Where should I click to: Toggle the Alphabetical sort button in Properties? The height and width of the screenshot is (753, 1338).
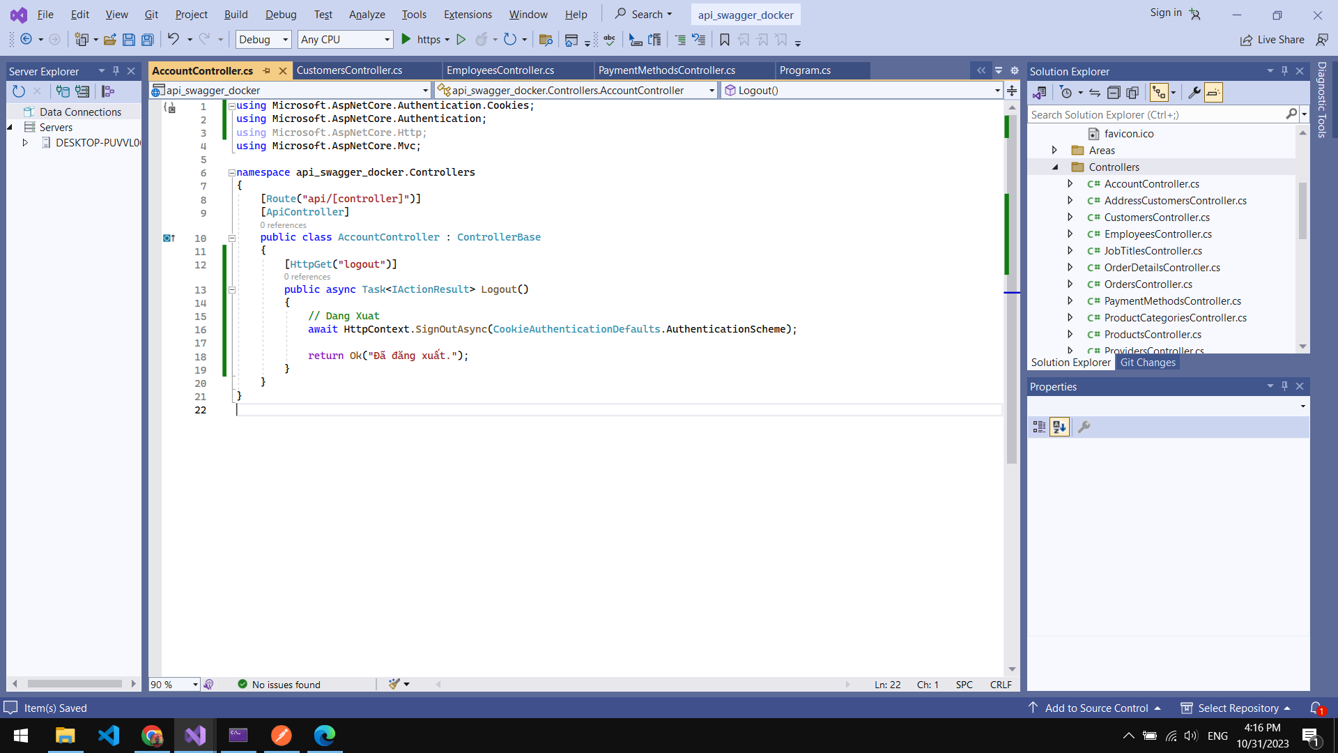click(x=1059, y=427)
